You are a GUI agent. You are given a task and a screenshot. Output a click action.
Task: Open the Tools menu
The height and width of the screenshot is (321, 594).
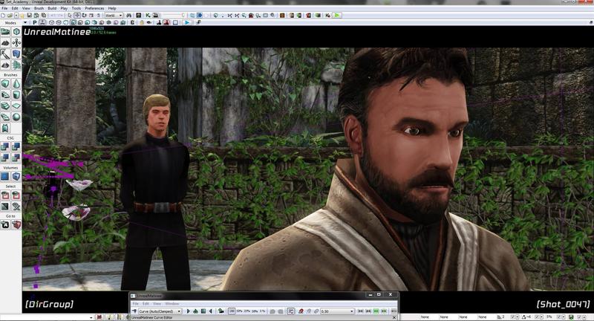point(76,8)
